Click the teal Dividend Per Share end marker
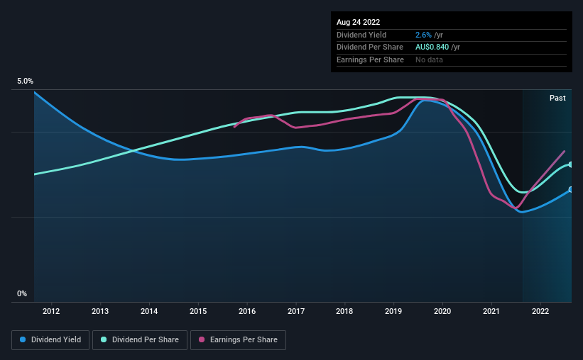This screenshot has width=583, height=360. (x=571, y=164)
